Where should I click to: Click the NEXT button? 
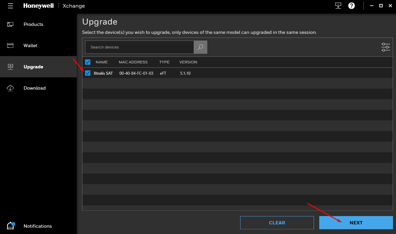point(356,223)
